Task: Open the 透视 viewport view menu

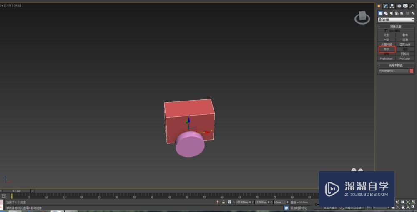Action: (9, 5)
